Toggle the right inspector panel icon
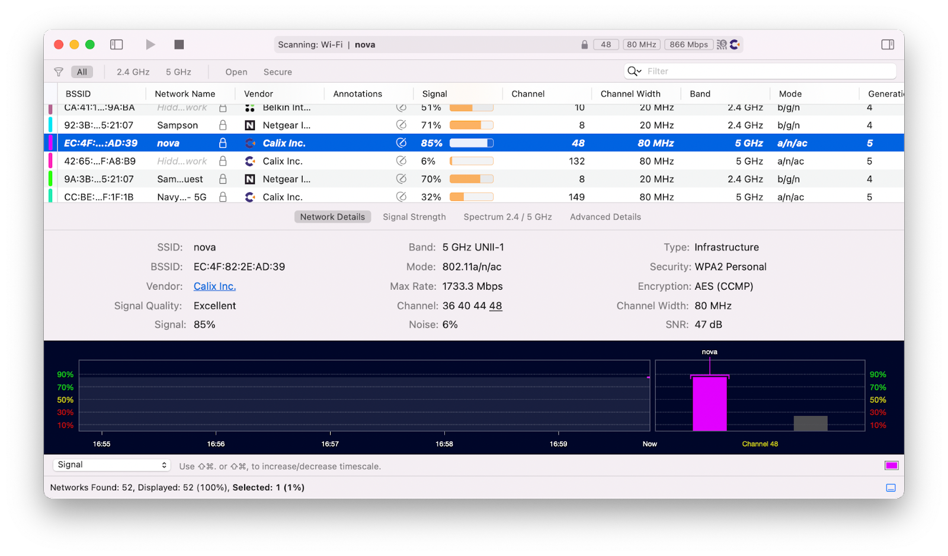Screen dimensions: 948x556 (888, 44)
